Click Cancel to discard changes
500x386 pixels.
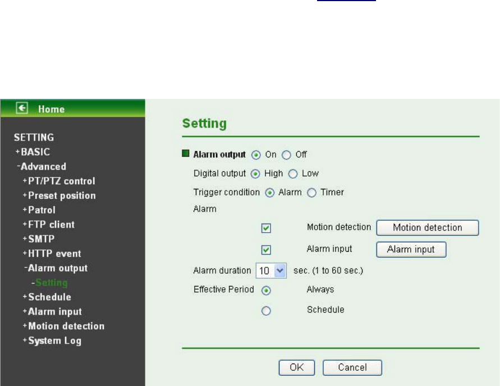click(x=352, y=367)
